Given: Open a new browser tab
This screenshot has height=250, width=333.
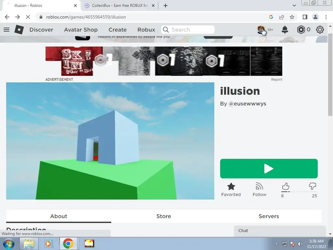Looking at the screenshot, I should [x=166, y=6].
